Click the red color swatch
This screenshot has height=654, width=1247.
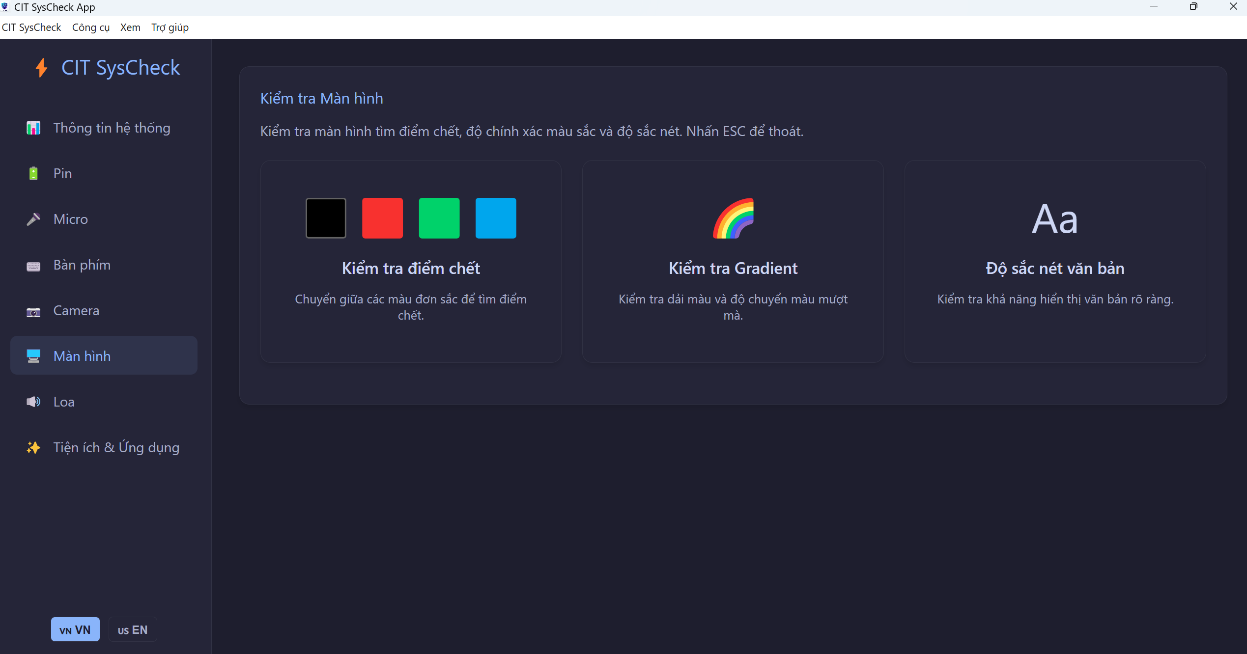[x=382, y=218]
